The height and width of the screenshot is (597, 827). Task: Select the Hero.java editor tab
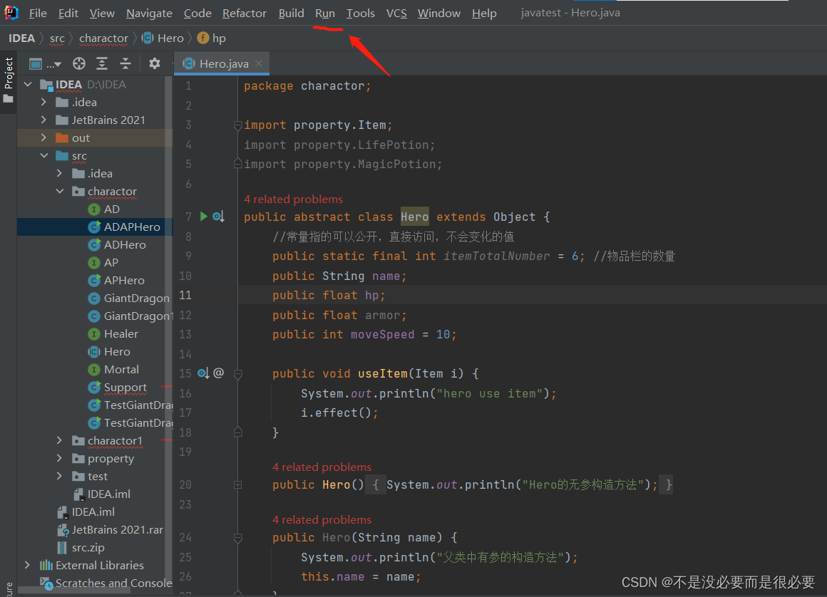coord(222,63)
